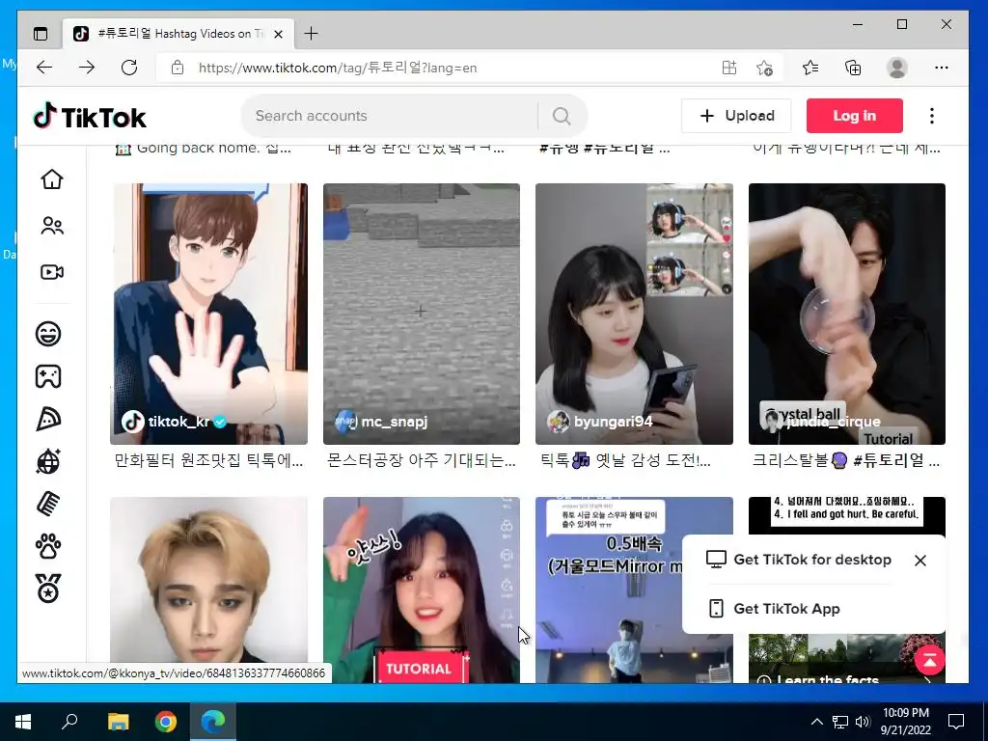Go to For You home icon
The image size is (988, 741).
pos(52,178)
